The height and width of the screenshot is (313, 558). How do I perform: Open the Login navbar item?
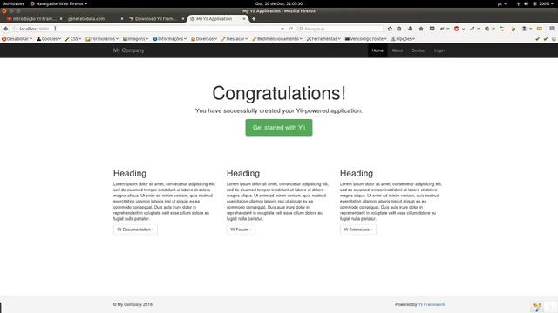(439, 50)
